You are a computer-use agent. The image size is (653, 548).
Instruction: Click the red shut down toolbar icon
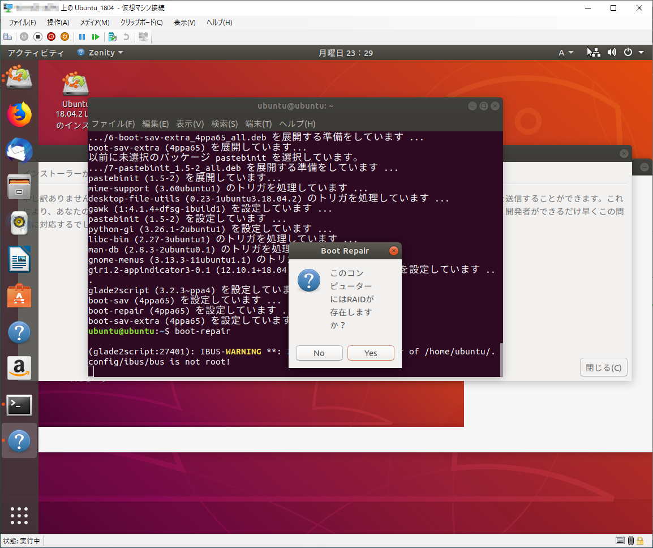coord(51,37)
